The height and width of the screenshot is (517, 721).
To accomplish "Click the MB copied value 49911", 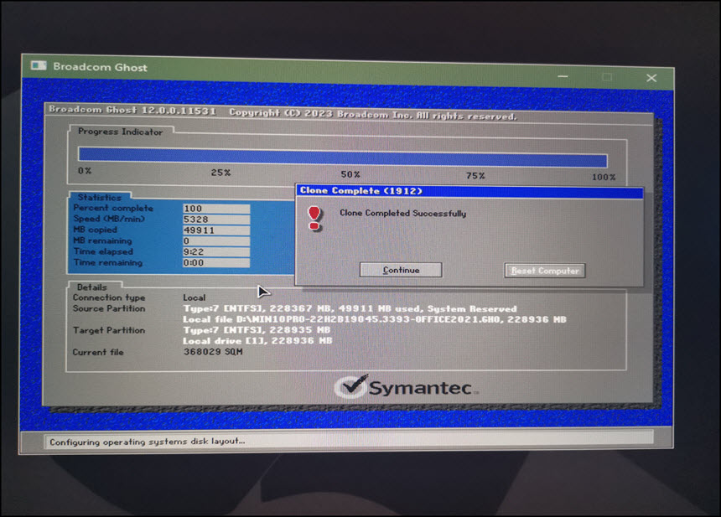I will 216,230.
